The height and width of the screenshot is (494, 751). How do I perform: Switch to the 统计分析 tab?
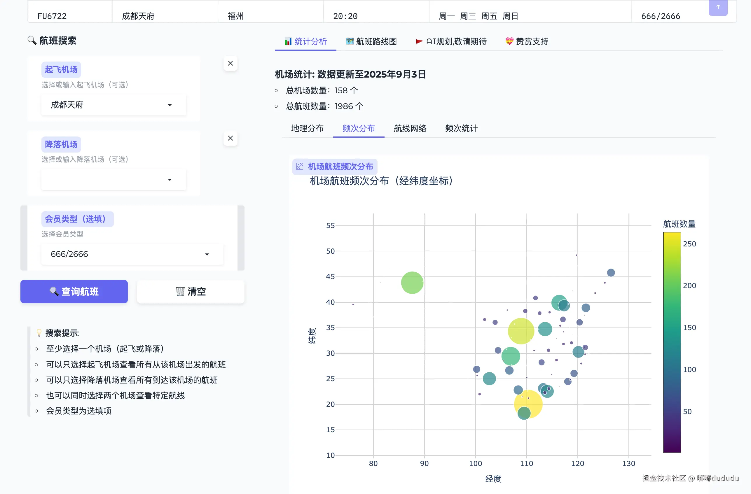[305, 41]
